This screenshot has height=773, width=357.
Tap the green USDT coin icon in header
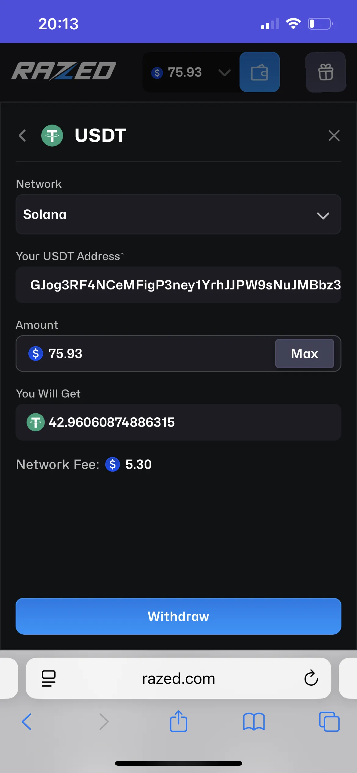(52, 136)
